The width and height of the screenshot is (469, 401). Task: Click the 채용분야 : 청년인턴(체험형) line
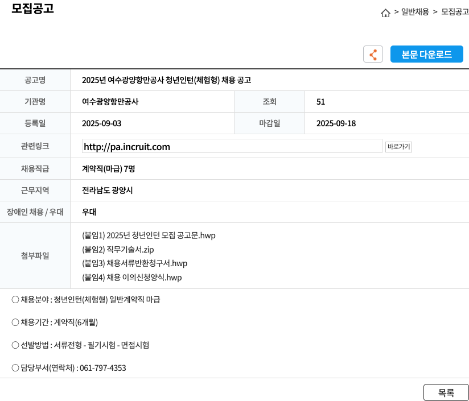(86, 300)
